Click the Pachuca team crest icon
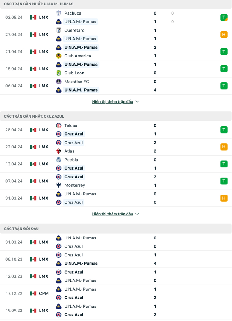 click(59, 13)
